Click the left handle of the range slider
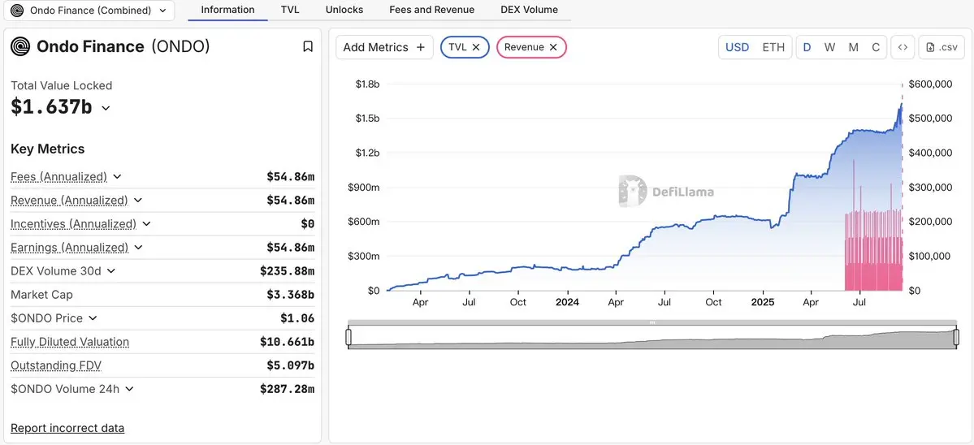 coord(348,337)
